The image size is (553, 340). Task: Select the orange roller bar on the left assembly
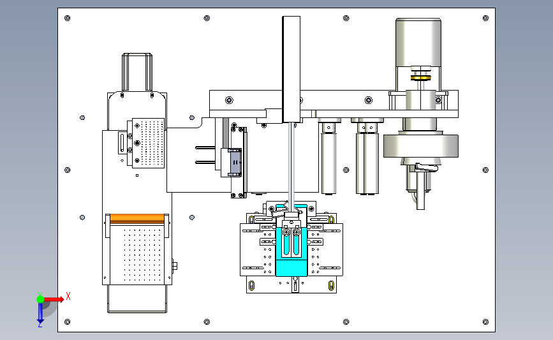point(137,219)
